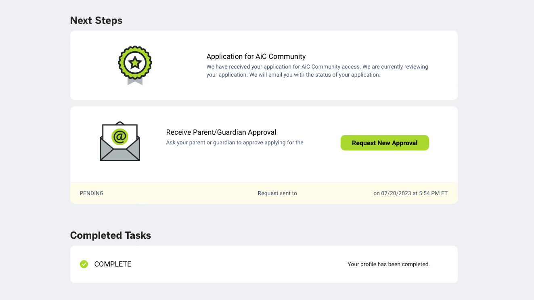Click the 07/20/2023 at 5:54 PM timestamp
The width and height of the screenshot is (534, 300).
(410, 193)
